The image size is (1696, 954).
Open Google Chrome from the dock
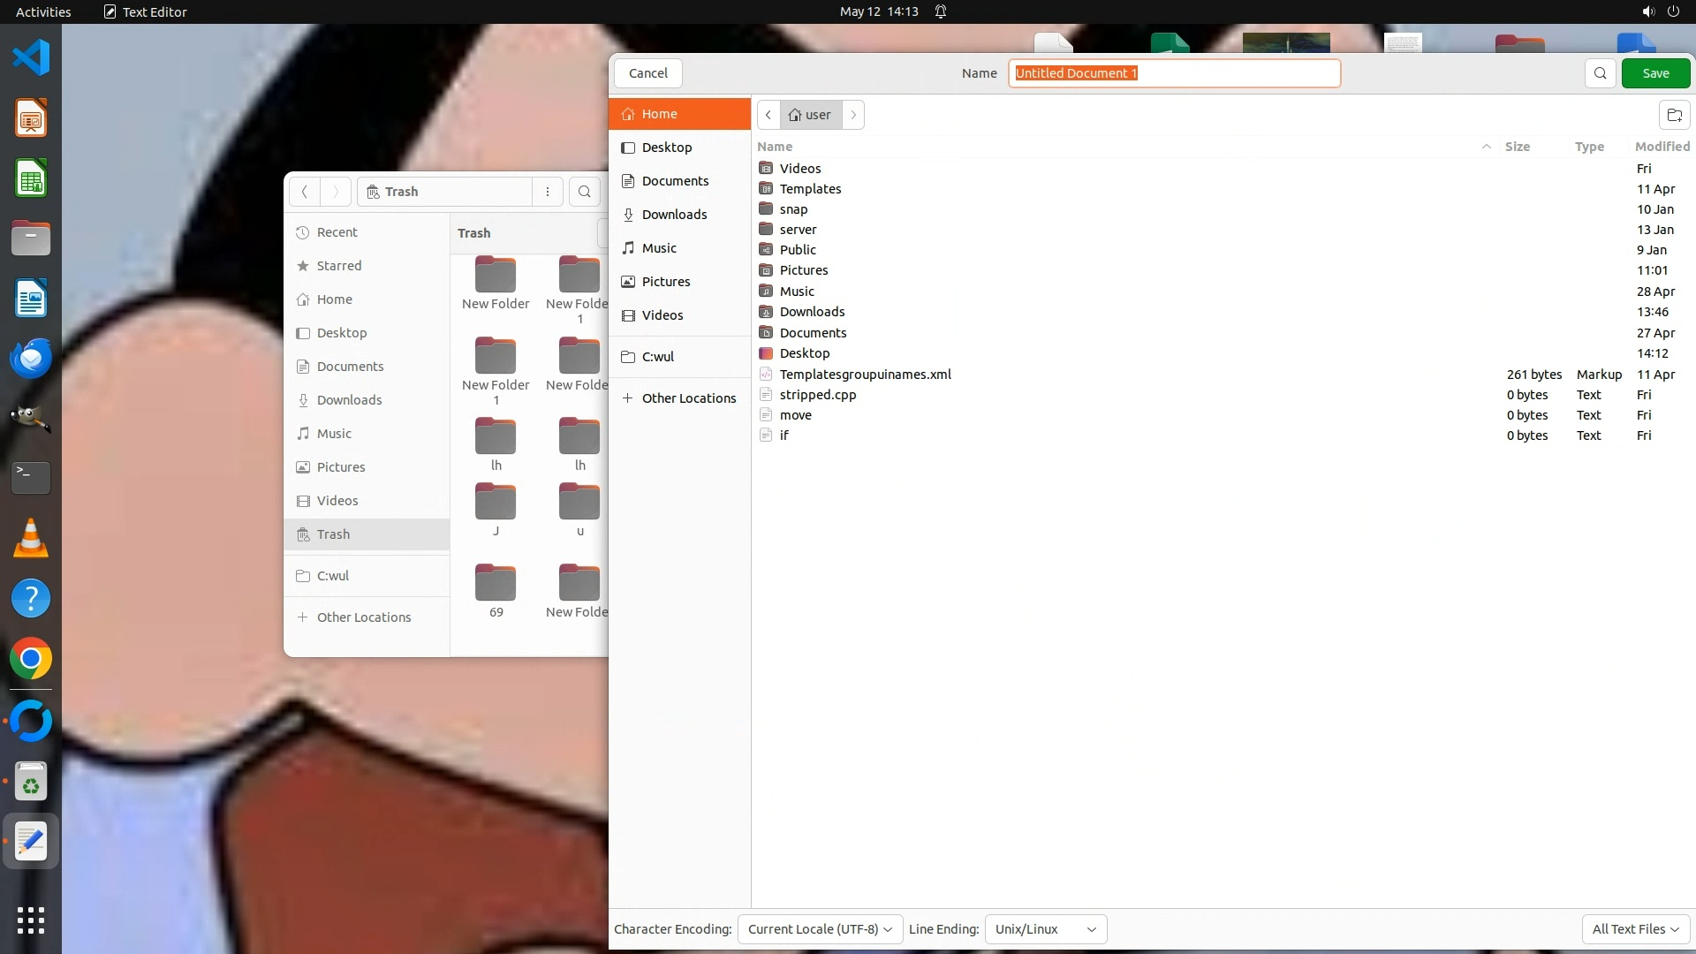point(31,659)
